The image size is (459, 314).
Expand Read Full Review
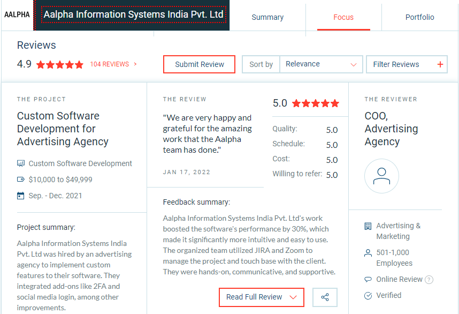[261, 297]
